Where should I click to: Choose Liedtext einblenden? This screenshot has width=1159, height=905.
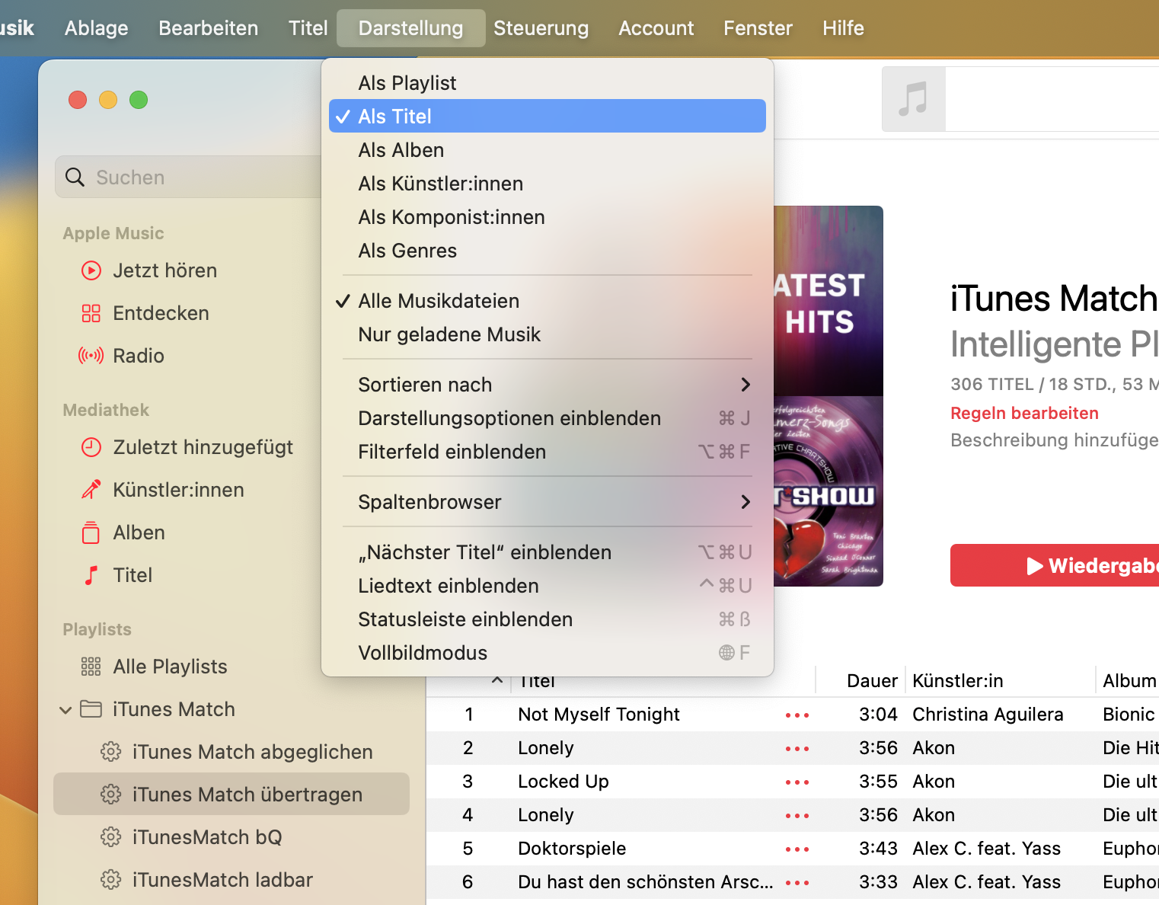(548, 586)
